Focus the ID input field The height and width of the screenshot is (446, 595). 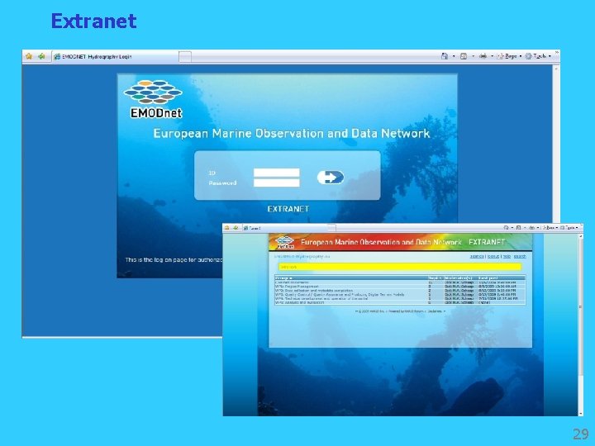(x=276, y=173)
